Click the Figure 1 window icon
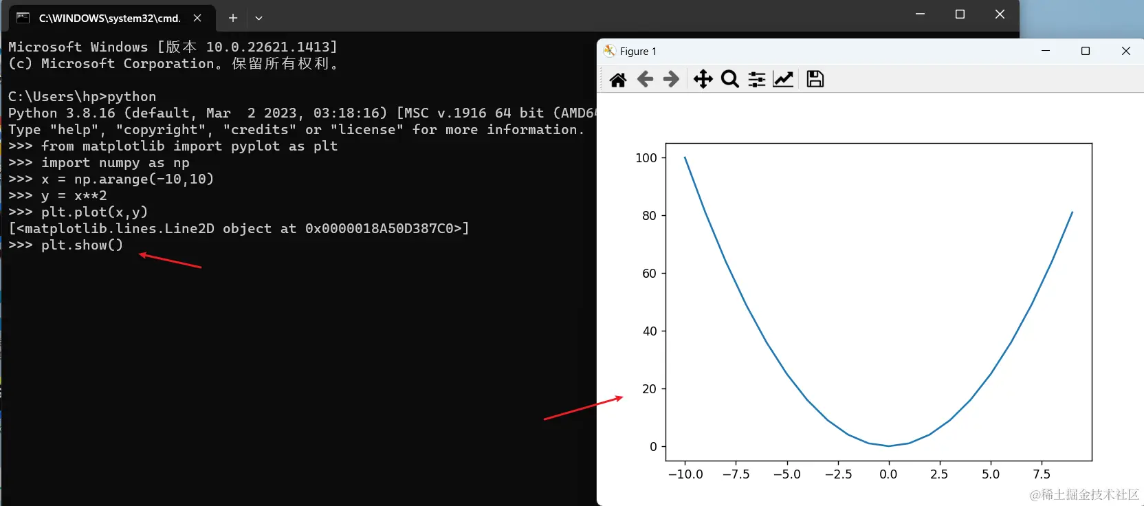Image resolution: width=1144 pixels, height=506 pixels. pyautogui.click(x=609, y=51)
